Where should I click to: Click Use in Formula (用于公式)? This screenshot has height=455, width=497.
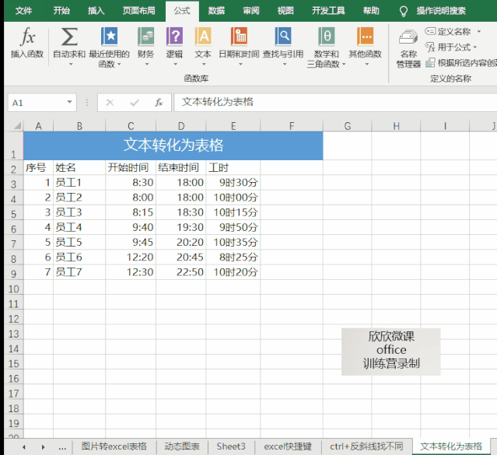(451, 47)
